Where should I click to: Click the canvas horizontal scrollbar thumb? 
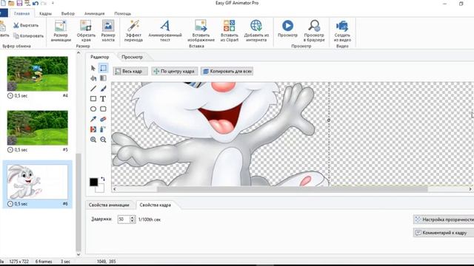292,189
